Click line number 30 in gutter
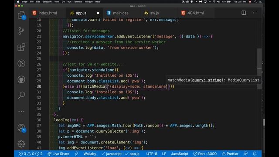279x157 pixels. tap(39, 86)
